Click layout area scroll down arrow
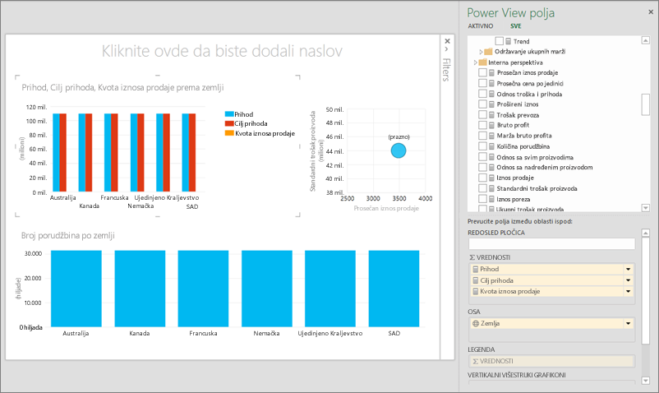 pyautogui.click(x=646, y=381)
